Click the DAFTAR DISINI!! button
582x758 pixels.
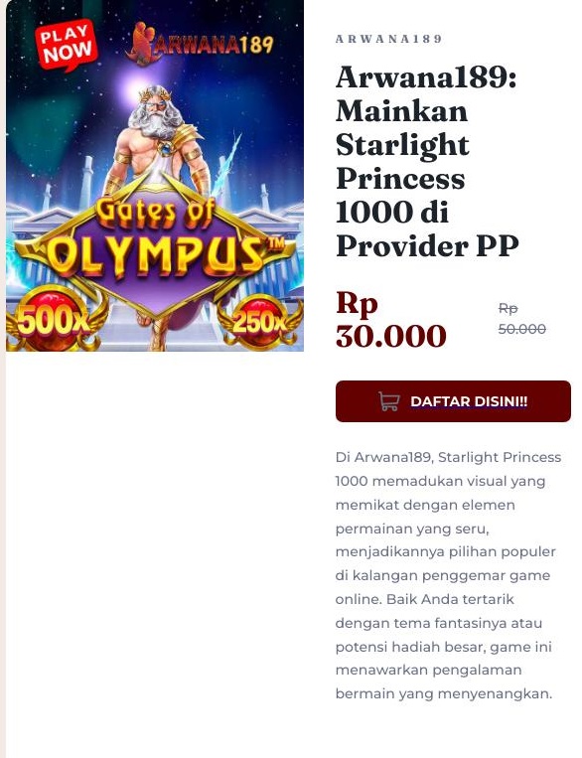[453, 401]
